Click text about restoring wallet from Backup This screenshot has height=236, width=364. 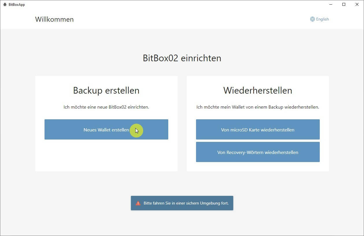pos(258,107)
